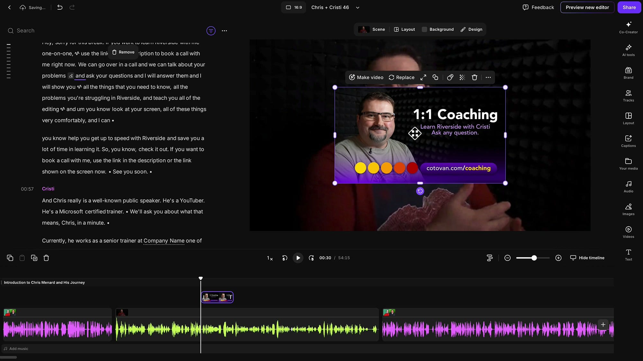Image resolution: width=643 pixels, height=361 pixels.
Task: Open the Text panel
Action: click(629, 255)
